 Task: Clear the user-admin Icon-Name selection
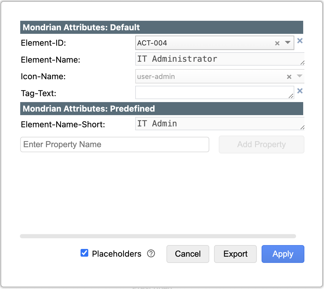289,77
